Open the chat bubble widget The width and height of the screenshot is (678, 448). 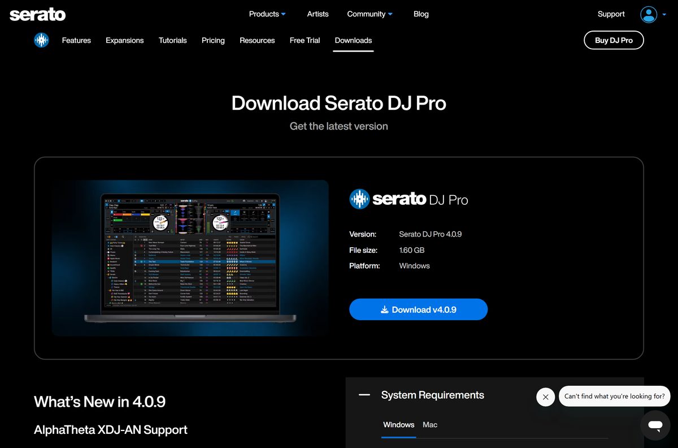click(x=655, y=425)
